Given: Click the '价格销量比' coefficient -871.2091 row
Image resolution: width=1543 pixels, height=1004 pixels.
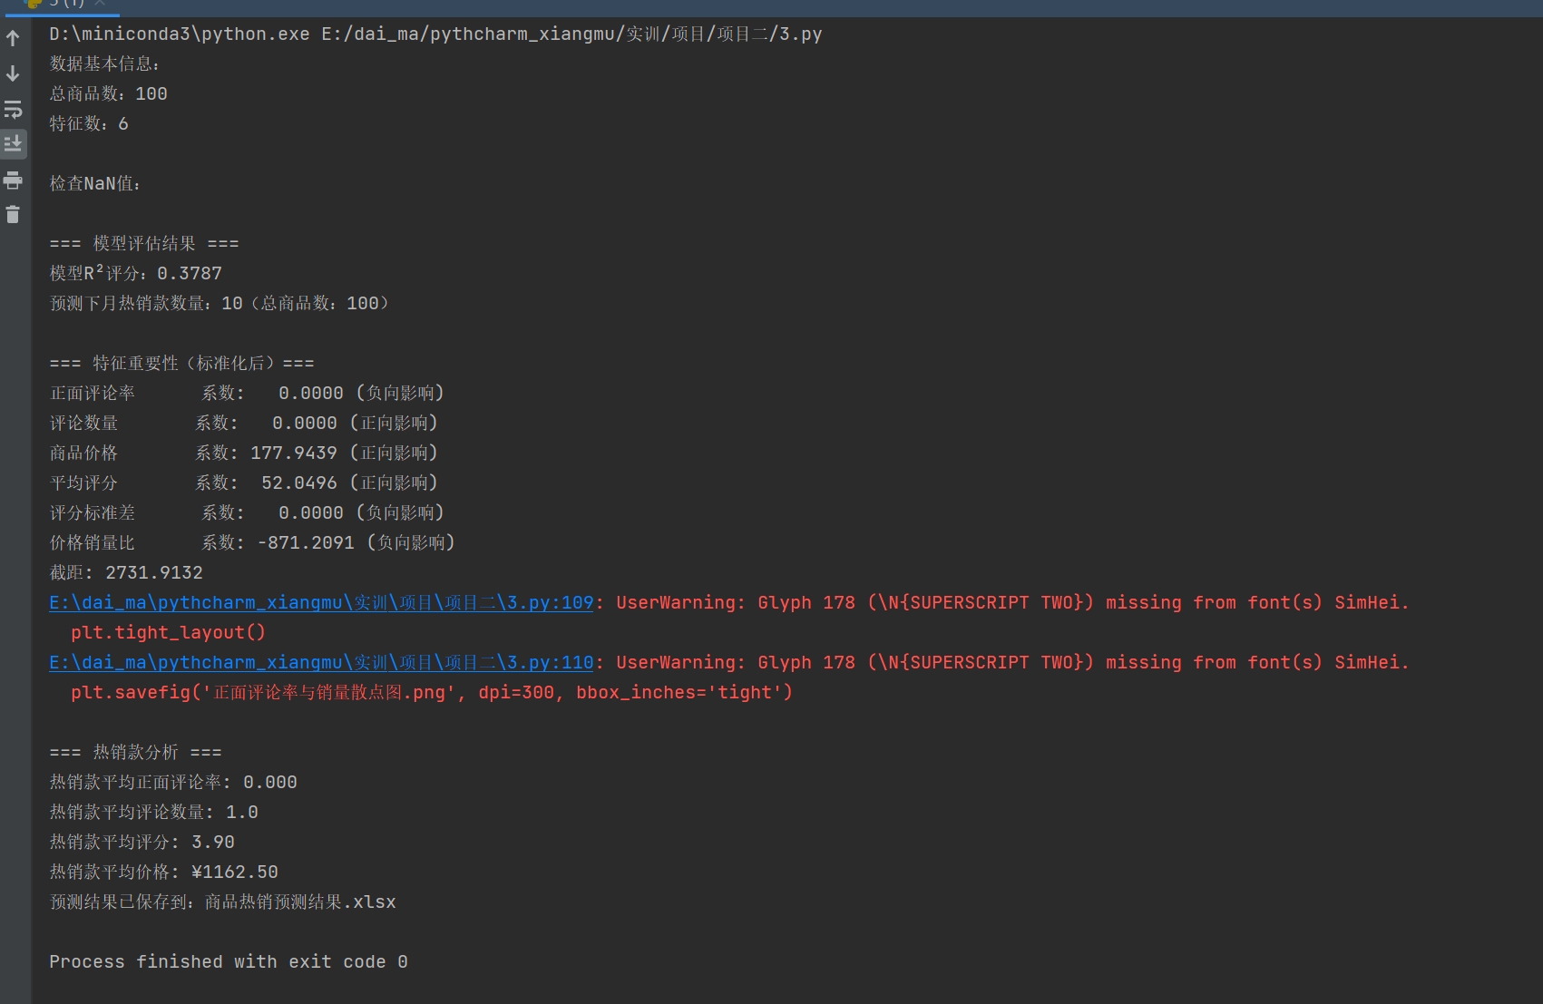Looking at the screenshot, I should 252,542.
